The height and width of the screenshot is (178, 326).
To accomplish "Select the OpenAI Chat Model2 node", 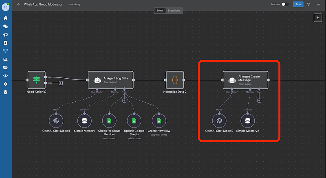I will pos(219,121).
